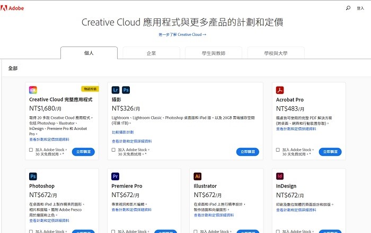Click the NT$326/月 price
Screen dimensions: 371x233
pos(126,108)
